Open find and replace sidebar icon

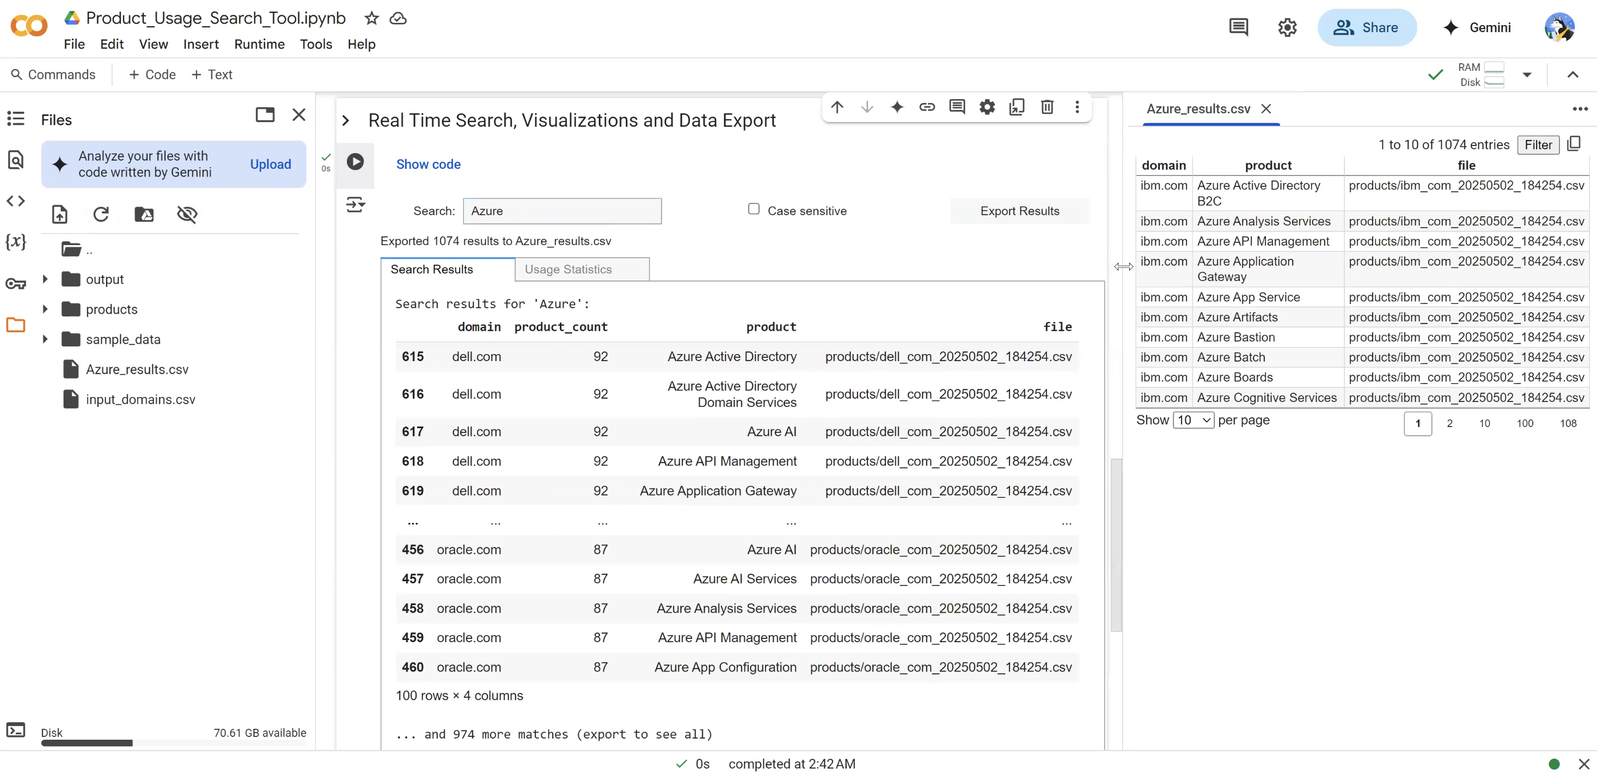(15, 160)
